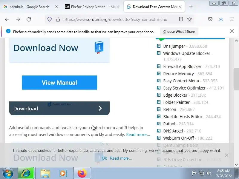This screenshot has width=239, height=179.
Task: Open Easy Context Menu sidebar link
Action: tap(181, 81)
